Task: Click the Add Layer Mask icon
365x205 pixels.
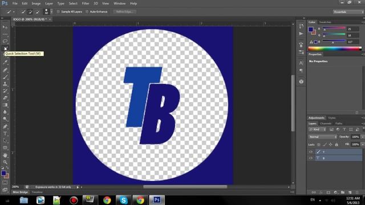Action: [328, 192]
